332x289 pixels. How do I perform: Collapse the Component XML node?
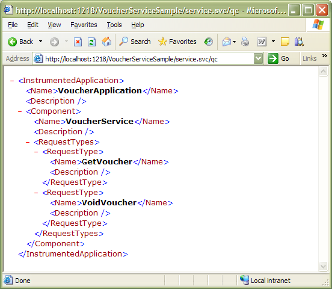pos(20,111)
